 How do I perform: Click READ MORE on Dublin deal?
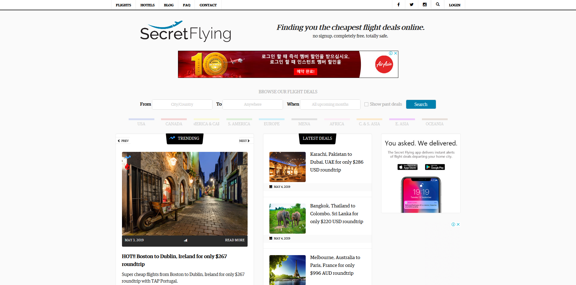tap(235, 240)
